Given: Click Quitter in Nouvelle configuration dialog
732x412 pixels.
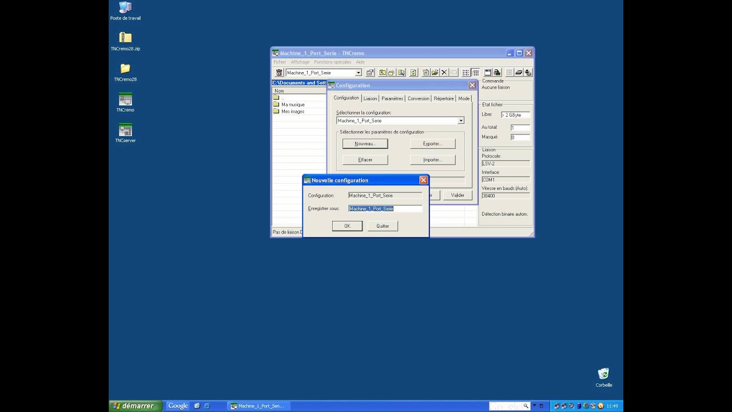Looking at the screenshot, I should click(x=383, y=226).
